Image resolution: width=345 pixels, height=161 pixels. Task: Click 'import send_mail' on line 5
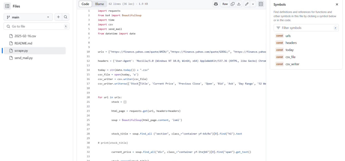pyautogui.click(x=110, y=29)
